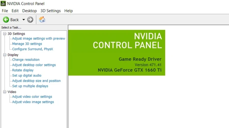Select the Video category label in tree
This screenshot has height=128, width=229.
(x=12, y=92)
